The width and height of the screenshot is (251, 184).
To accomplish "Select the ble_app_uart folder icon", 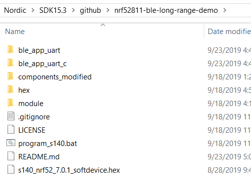I will 10,50.
